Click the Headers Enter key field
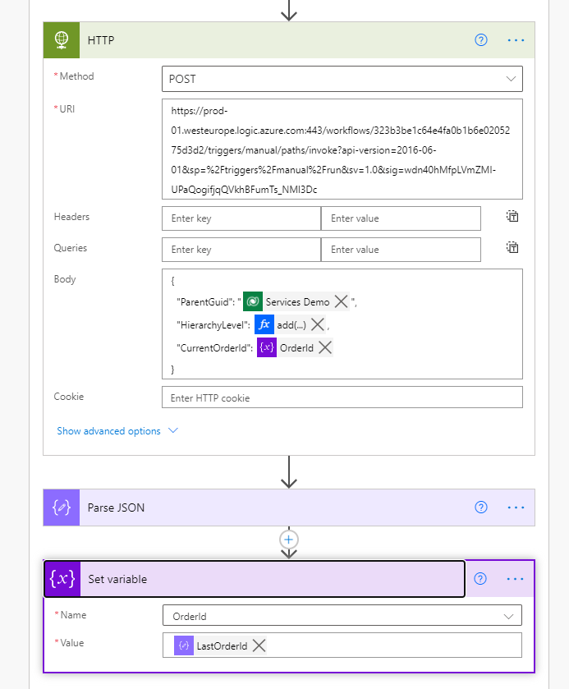This screenshot has height=689, width=569. tap(241, 218)
